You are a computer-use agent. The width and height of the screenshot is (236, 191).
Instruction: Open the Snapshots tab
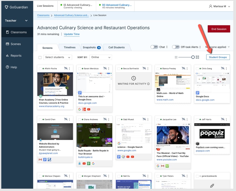[x=92, y=47]
